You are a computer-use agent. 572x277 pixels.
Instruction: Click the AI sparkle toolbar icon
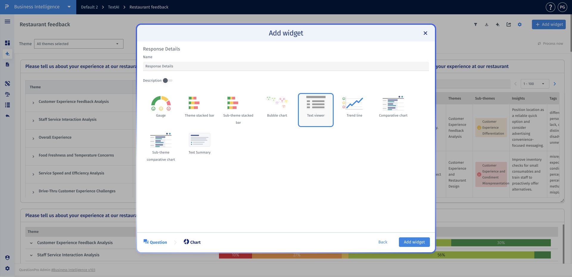(x=498, y=24)
